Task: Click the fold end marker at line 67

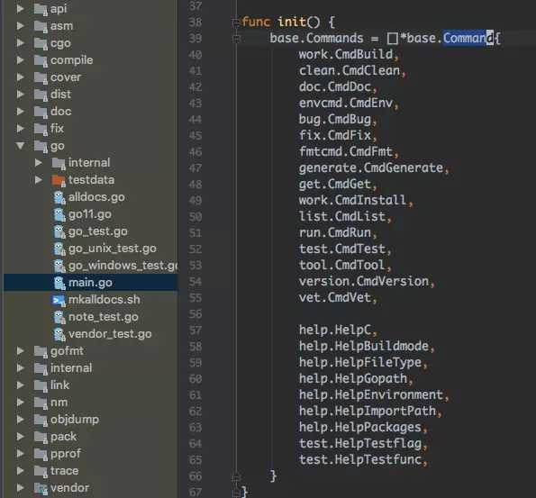Action: pos(236,493)
